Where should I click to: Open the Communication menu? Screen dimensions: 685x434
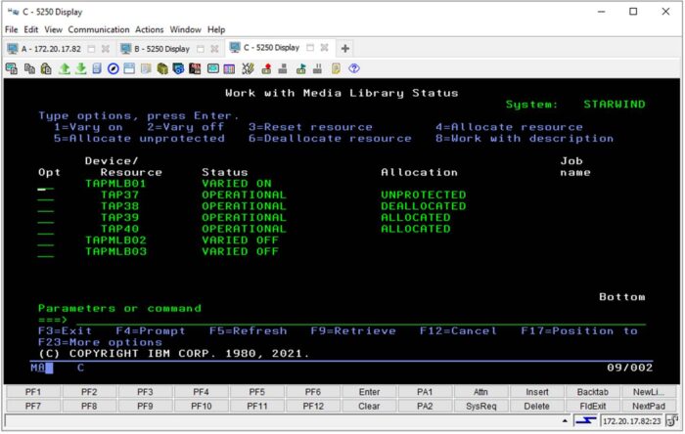(x=101, y=29)
